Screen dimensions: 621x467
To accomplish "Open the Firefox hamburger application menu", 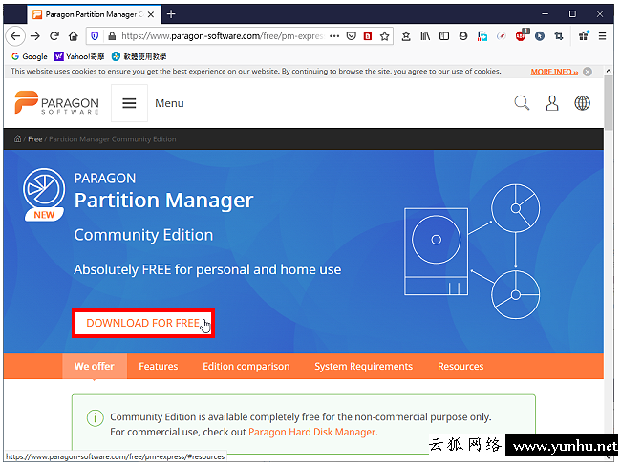I will click(603, 36).
